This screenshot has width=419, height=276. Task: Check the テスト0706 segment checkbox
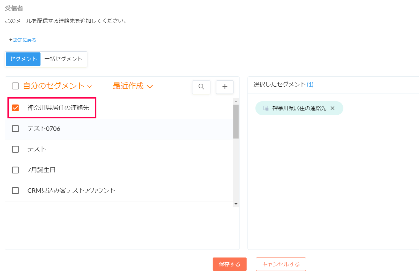pyautogui.click(x=15, y=128)
